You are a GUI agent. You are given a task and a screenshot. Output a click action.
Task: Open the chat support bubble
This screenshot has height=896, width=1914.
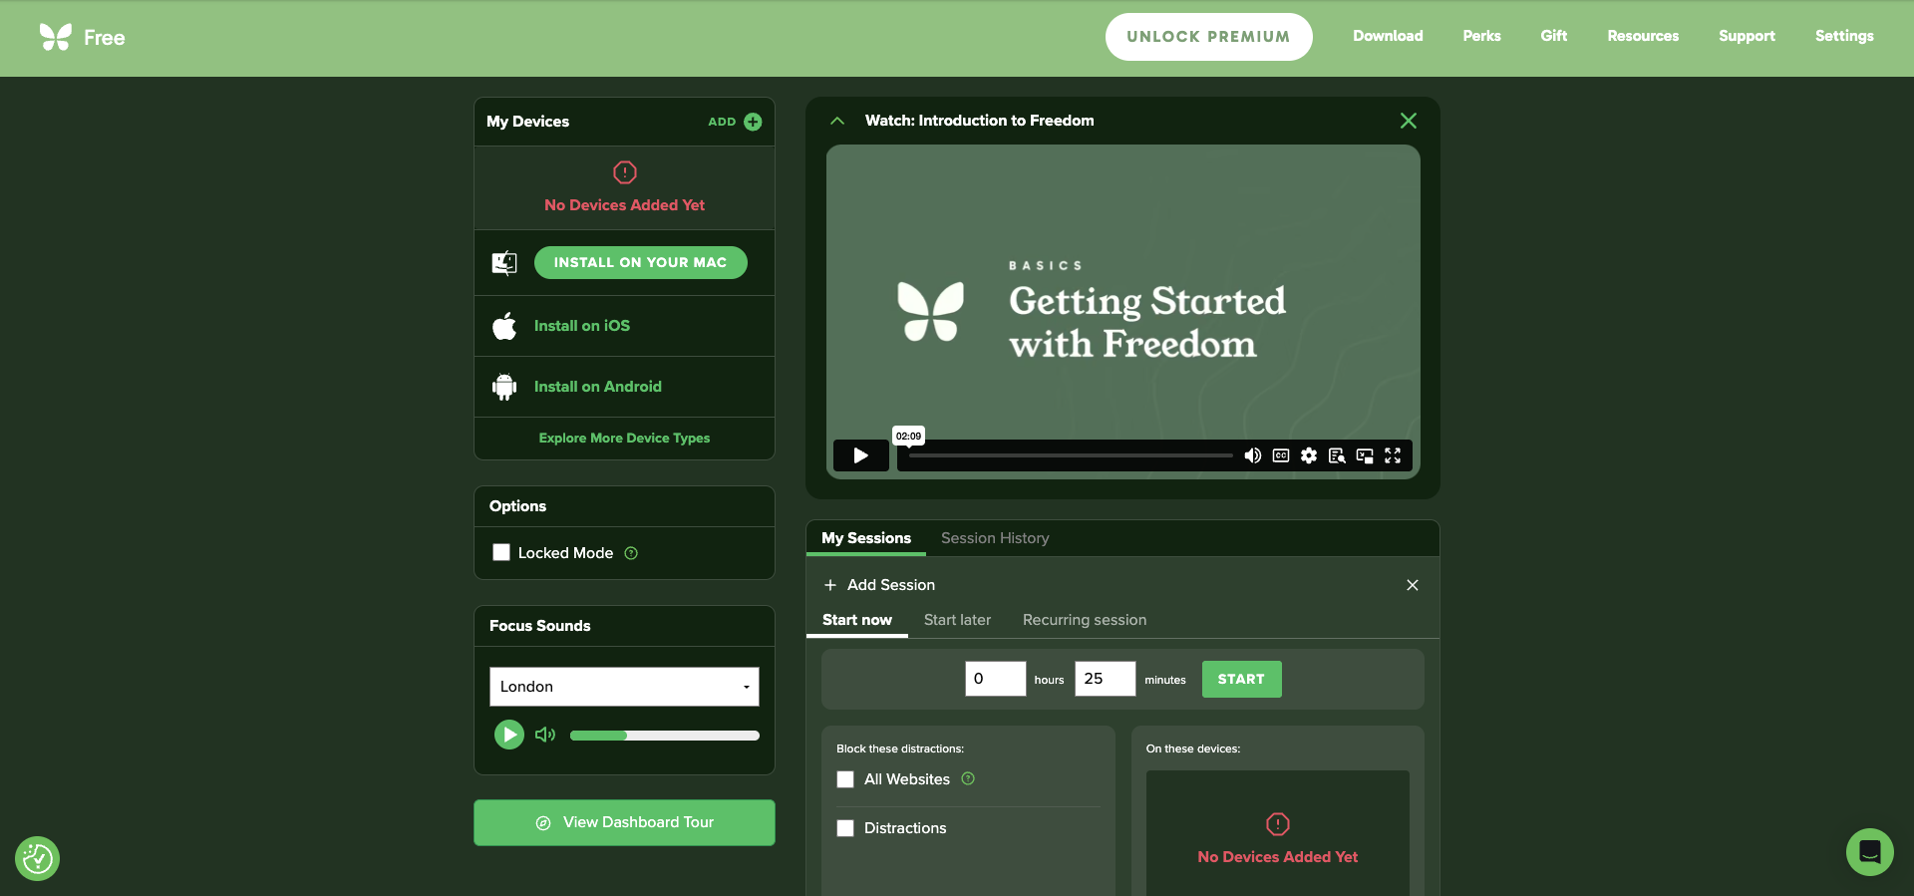(1870, 852)
